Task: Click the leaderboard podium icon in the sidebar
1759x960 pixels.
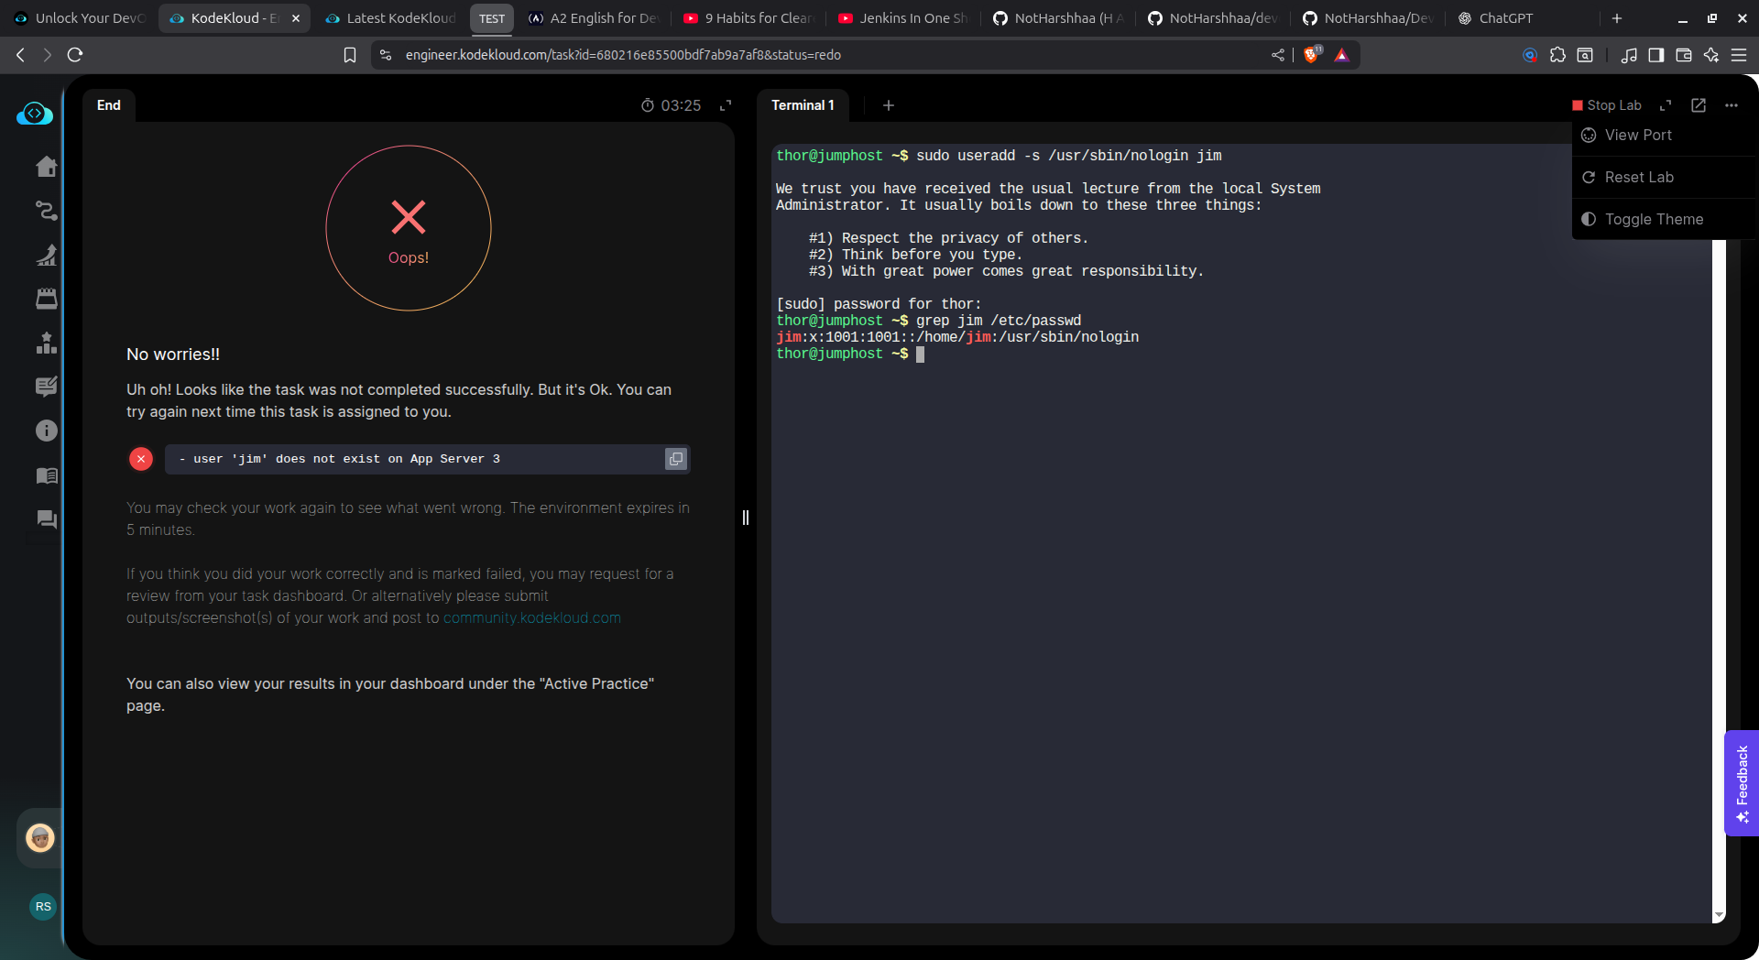Action: click(x=46, y=343)
